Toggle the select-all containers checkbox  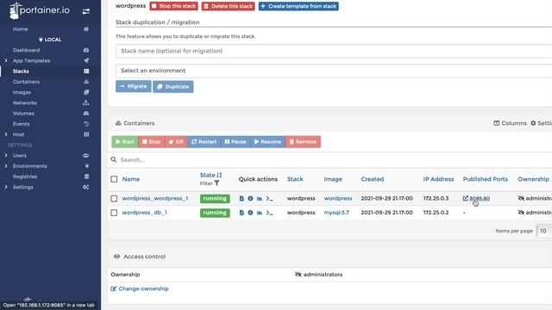[x=114, y=179]
